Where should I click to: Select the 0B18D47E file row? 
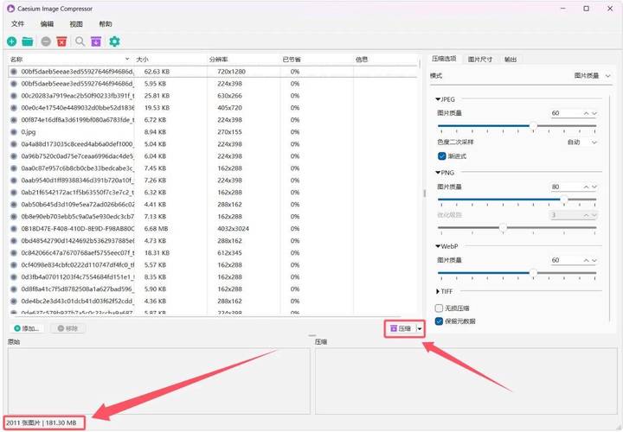(213, 229)
